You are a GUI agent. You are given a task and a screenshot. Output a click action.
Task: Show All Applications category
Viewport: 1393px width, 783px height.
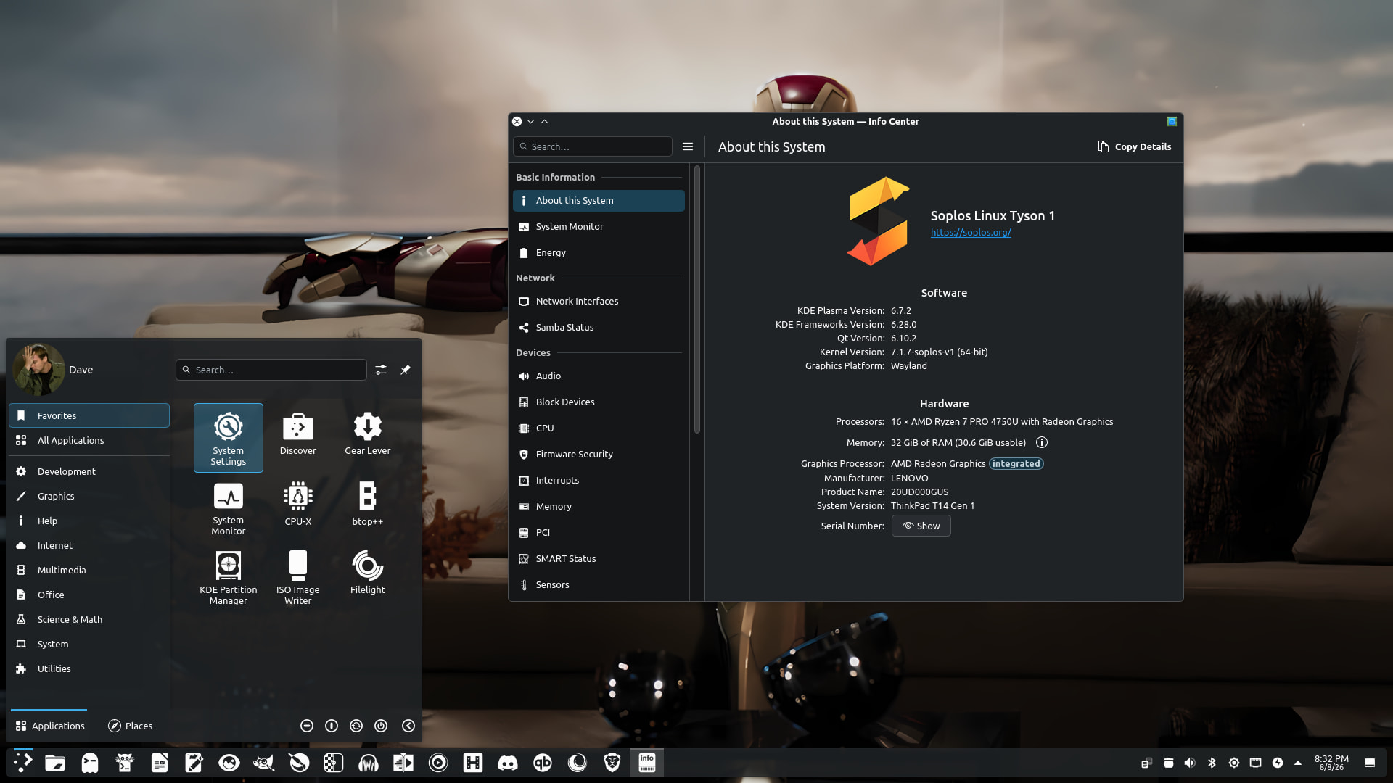point(89,440)
